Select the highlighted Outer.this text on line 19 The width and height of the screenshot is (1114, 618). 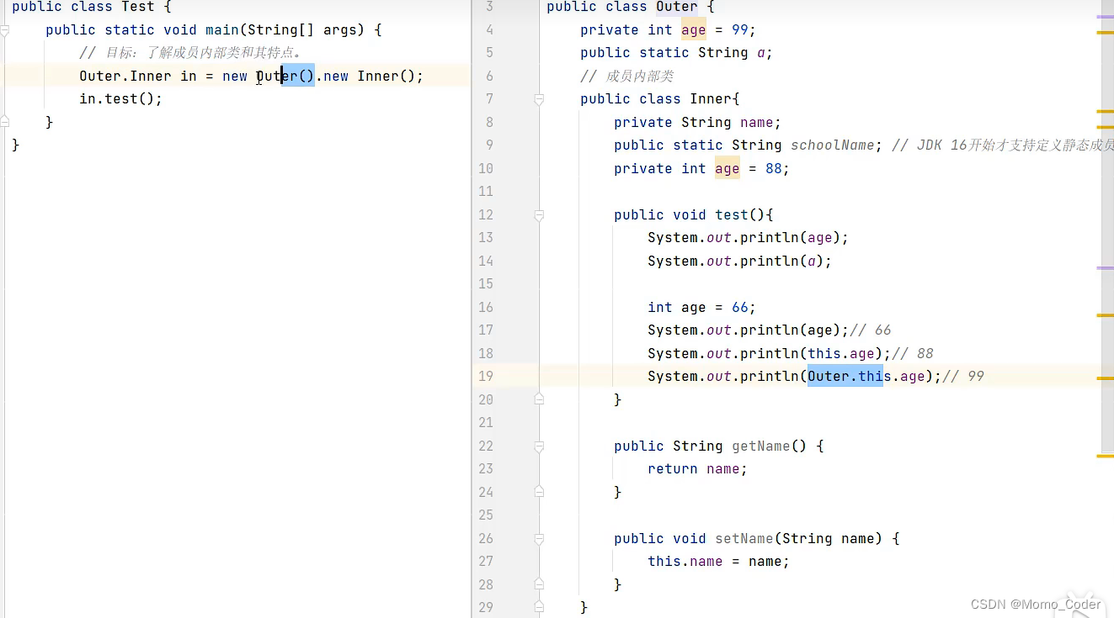pyautogui.click(x=845, y=376)
